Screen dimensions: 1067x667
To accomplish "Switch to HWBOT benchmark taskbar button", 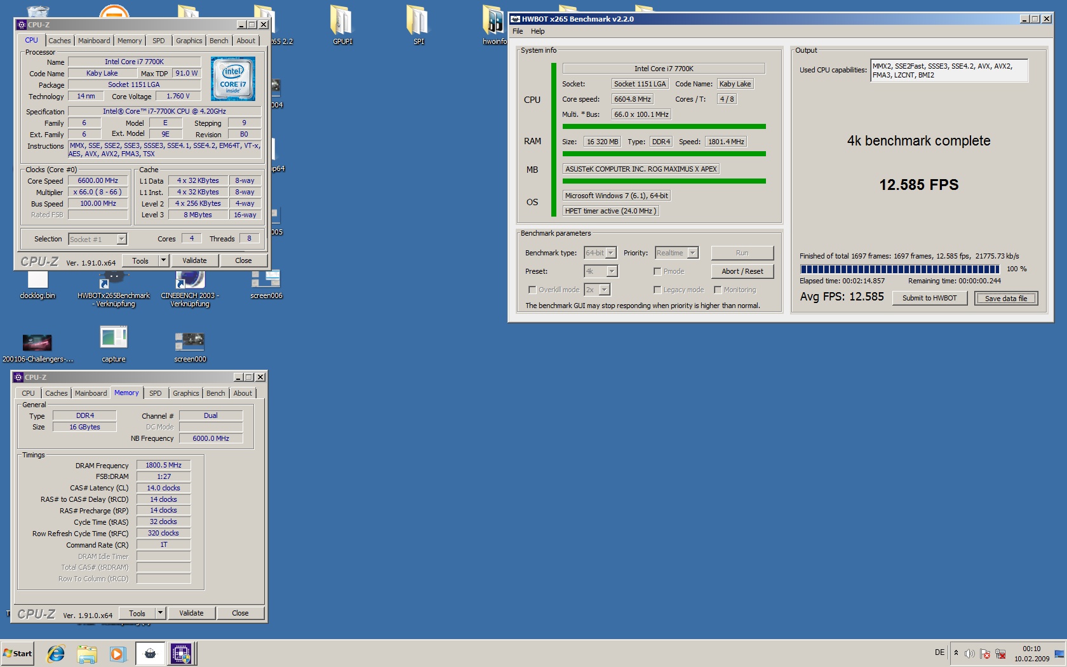I will pos(151,654).
